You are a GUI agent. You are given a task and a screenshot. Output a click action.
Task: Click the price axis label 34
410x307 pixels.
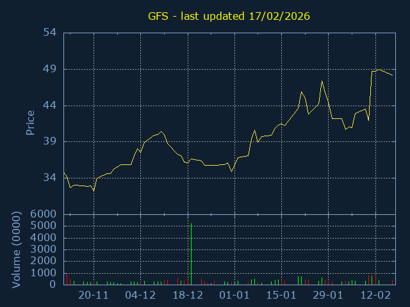point(50,178)
